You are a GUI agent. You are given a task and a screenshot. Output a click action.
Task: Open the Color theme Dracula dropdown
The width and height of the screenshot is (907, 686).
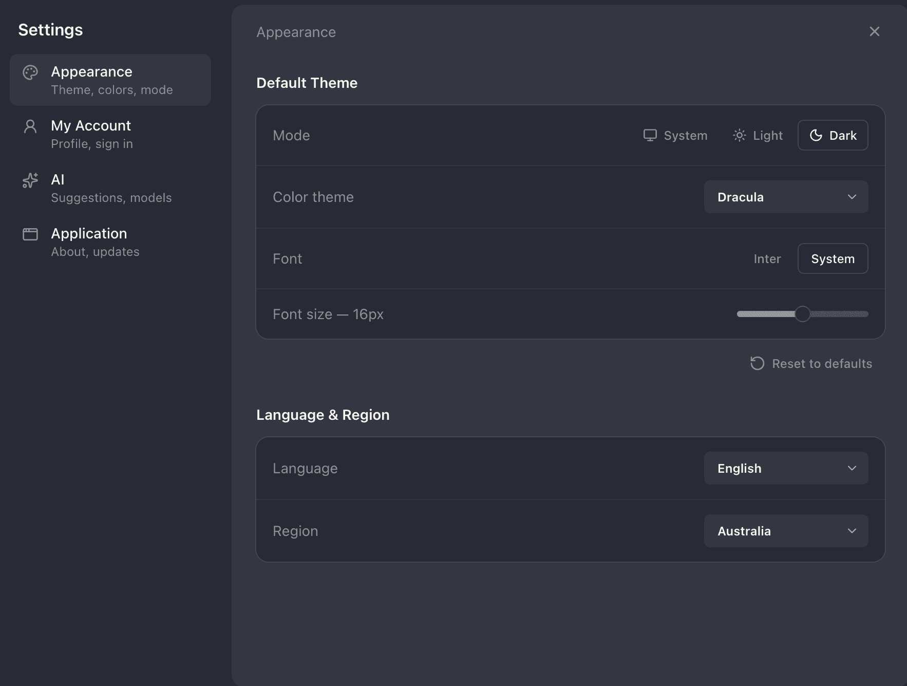pos(786,197)
